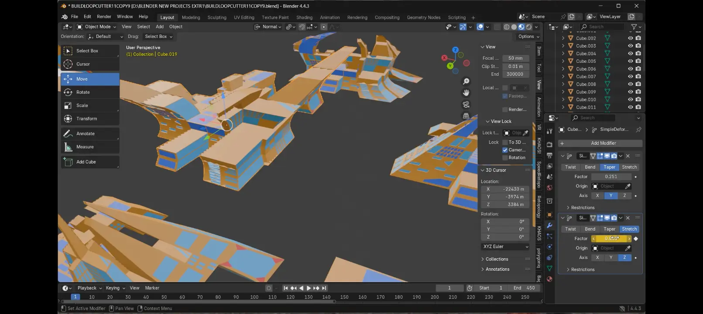The width and height of the screenshot is (703, 314).
Task: Open the Modifiers wrench properties tab
Action: coord(549,225)
